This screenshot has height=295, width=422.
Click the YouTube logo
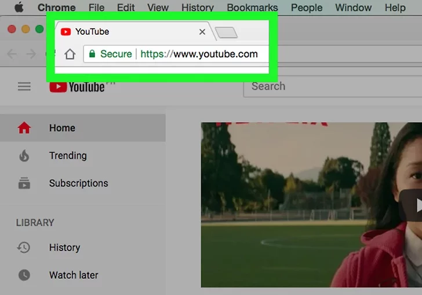[x=77, y=87]
